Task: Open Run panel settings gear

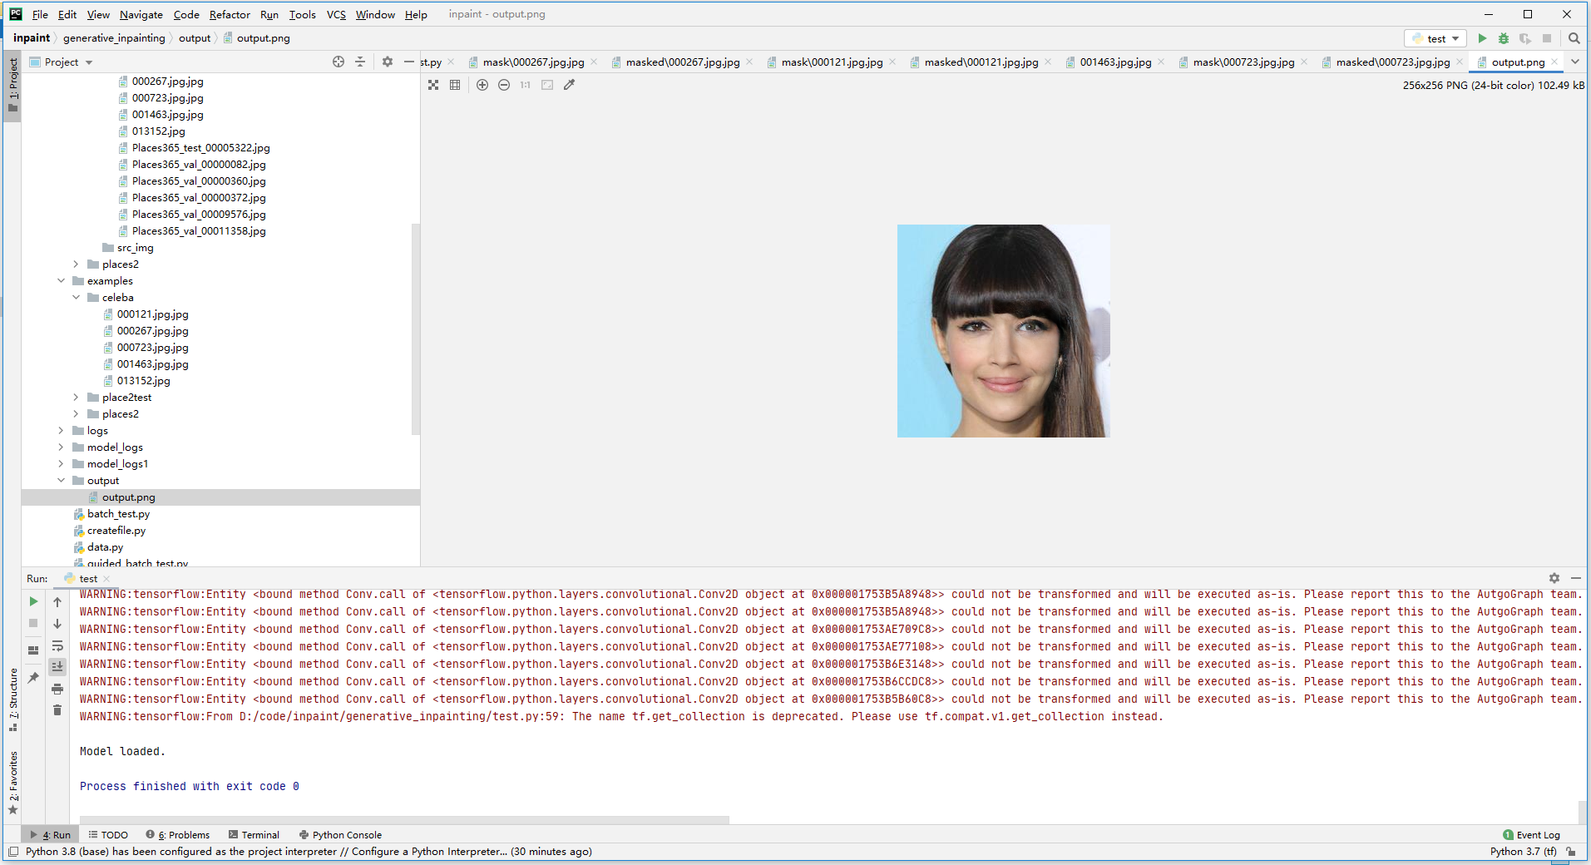Action: coord(1554,578)
